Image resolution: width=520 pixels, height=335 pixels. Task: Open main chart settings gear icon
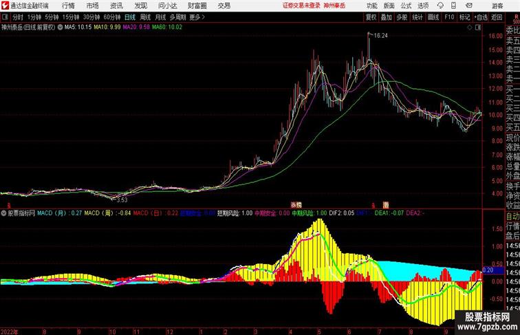60,28
